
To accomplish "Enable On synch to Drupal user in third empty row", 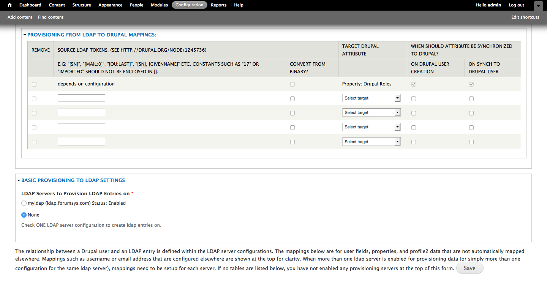I will 471,128.
